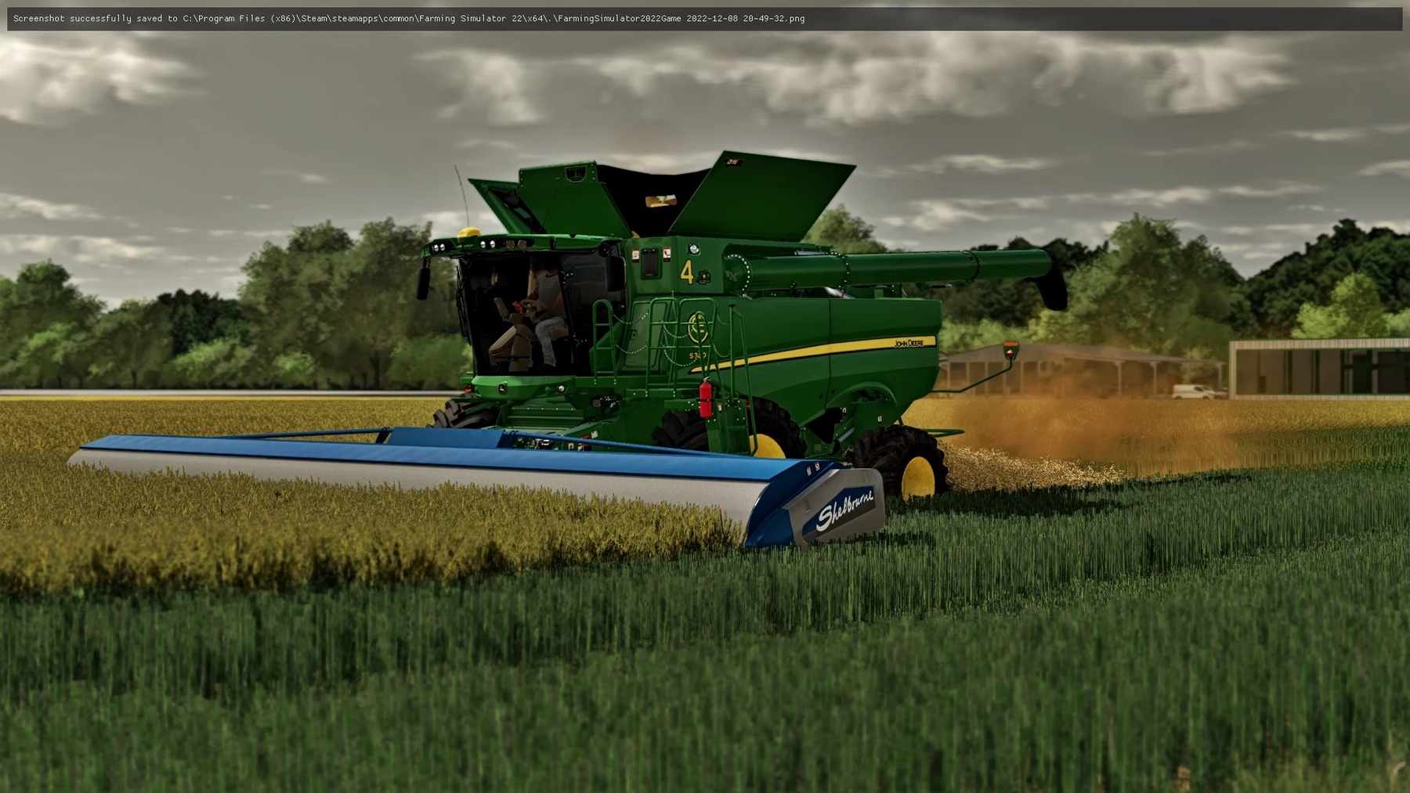
Task: Click the yellow beacon light on cab roof
Action: (x=468, y=232)
